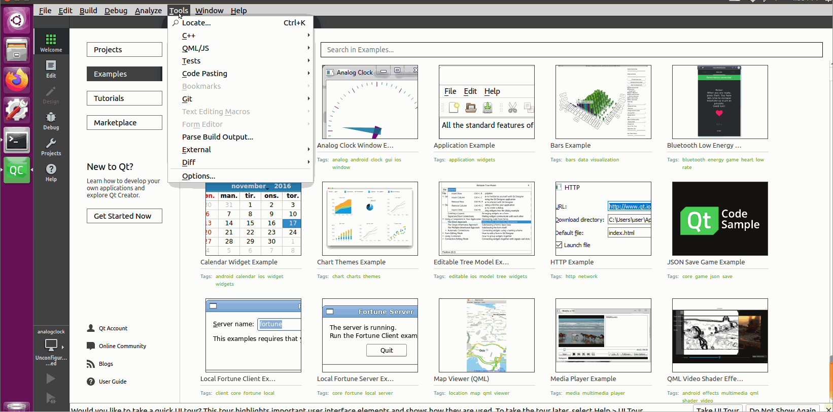The width and height of the screenshot is (833, 412).
Task: Open Ubuntu logo in dock
Action: click(x=17, y=21)
